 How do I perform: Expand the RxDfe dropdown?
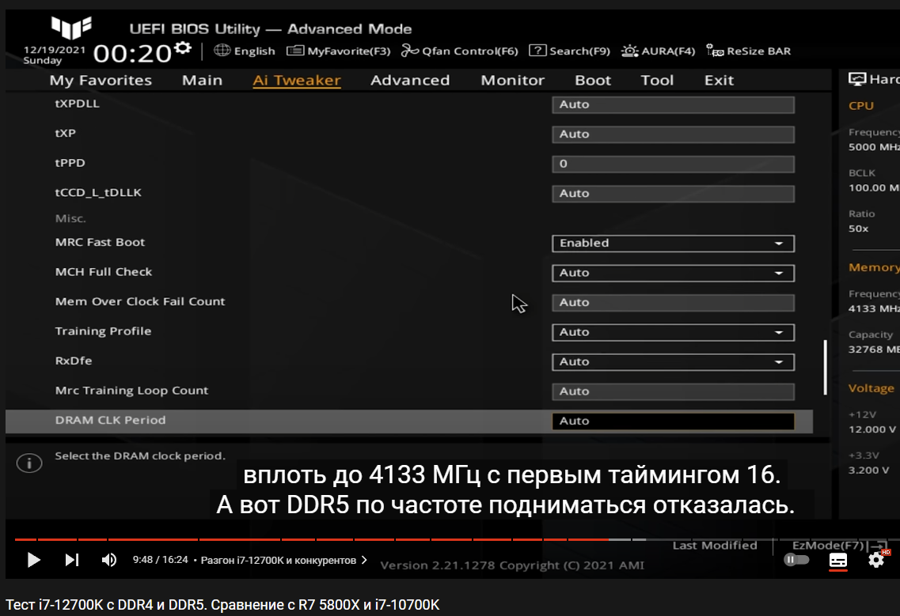pyautogui.click(x=674, y=362)
